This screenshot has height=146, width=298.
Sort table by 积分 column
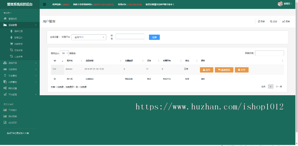159,61
